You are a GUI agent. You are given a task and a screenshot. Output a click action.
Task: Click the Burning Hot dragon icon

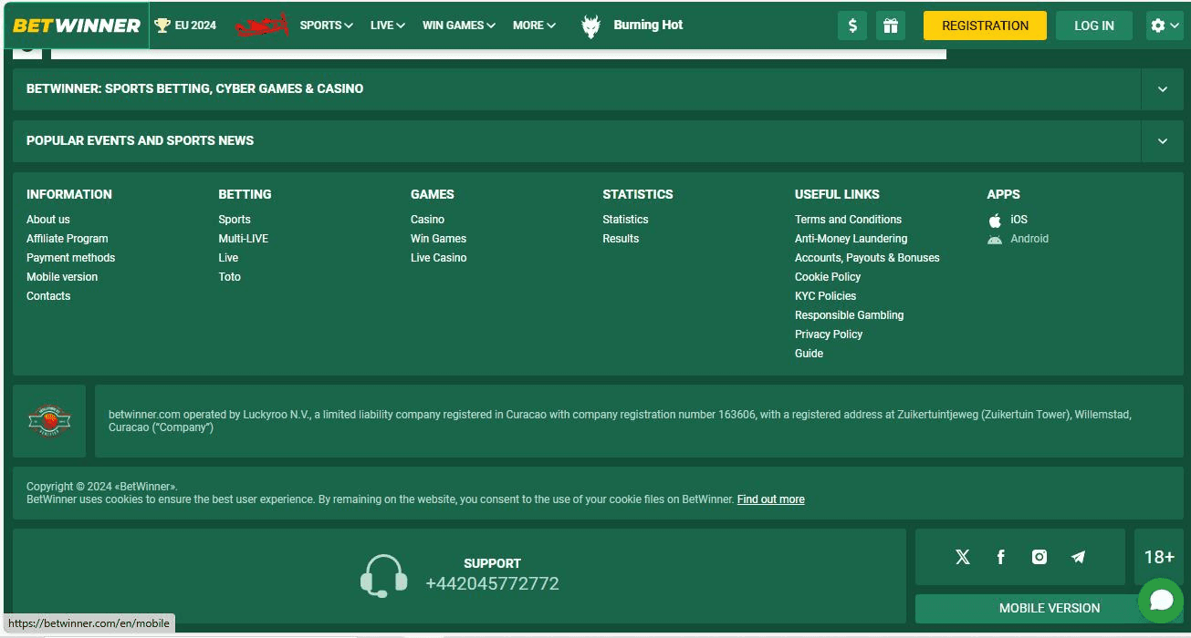click(x=591, y=26)
